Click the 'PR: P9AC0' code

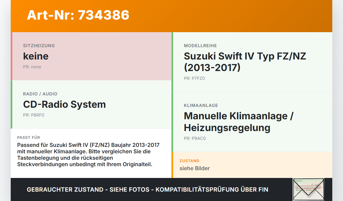click(195, 138)
